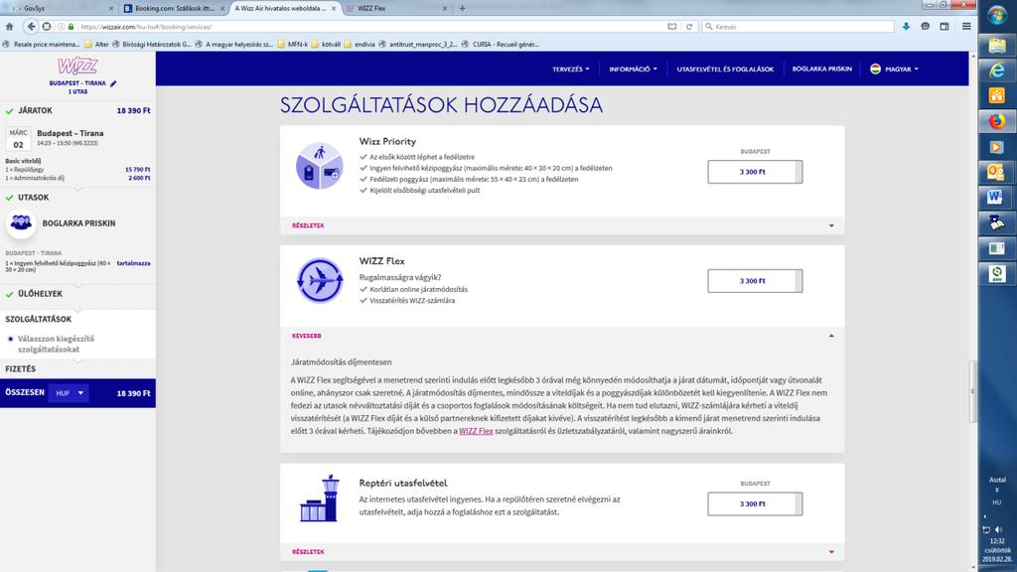Open the MFN-k bookmark folder
Screen dimensions: 1017x572
[x=293, y=44]
